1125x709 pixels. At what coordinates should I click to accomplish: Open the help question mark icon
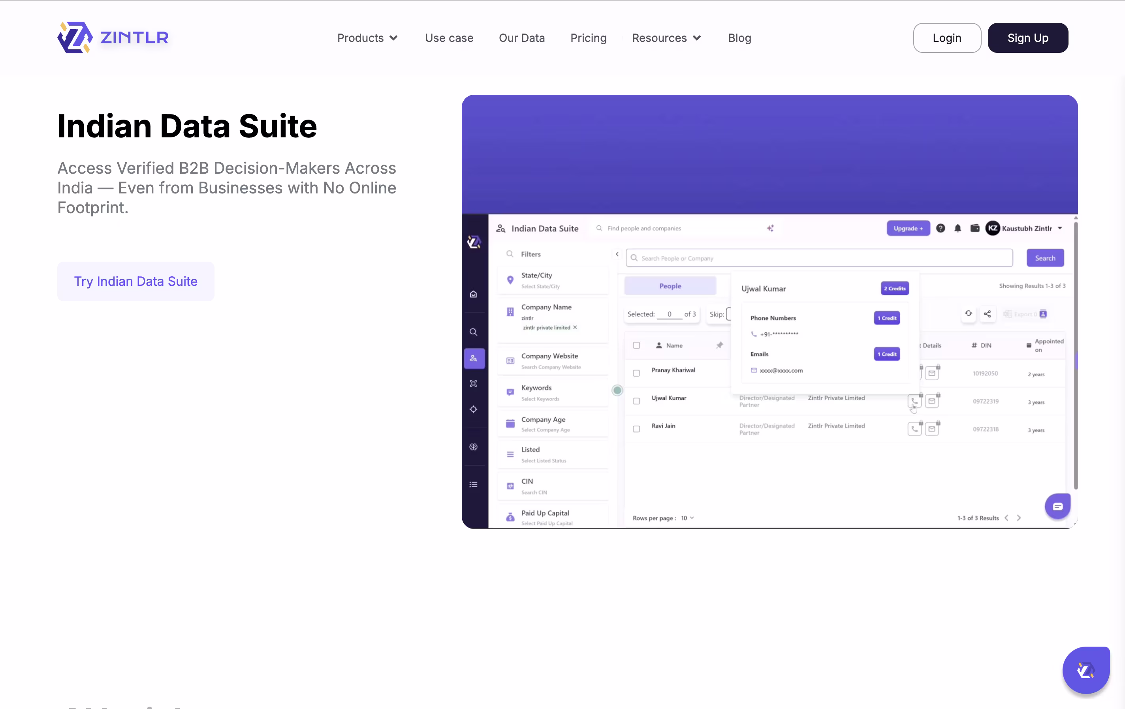(x=941, y=228)
